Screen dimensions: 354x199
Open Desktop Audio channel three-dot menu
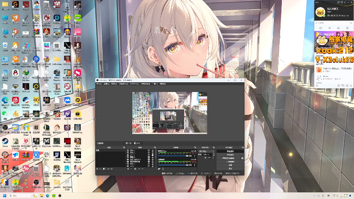[194, 165]
